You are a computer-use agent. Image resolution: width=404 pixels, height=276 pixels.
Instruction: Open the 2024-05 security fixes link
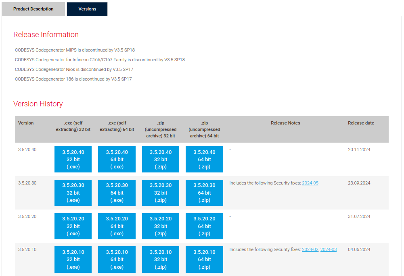310,183
